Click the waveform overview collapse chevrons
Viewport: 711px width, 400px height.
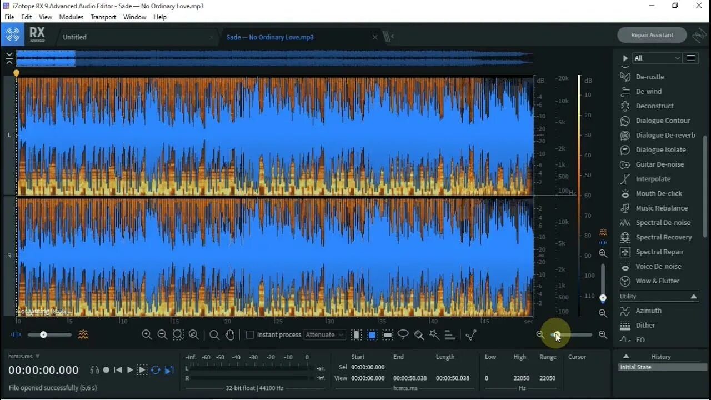(9, 58)
